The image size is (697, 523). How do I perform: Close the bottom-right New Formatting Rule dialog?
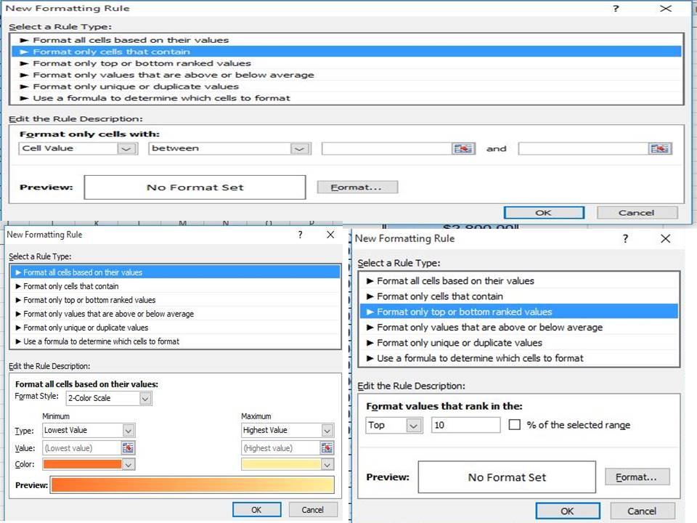(666, 239)
